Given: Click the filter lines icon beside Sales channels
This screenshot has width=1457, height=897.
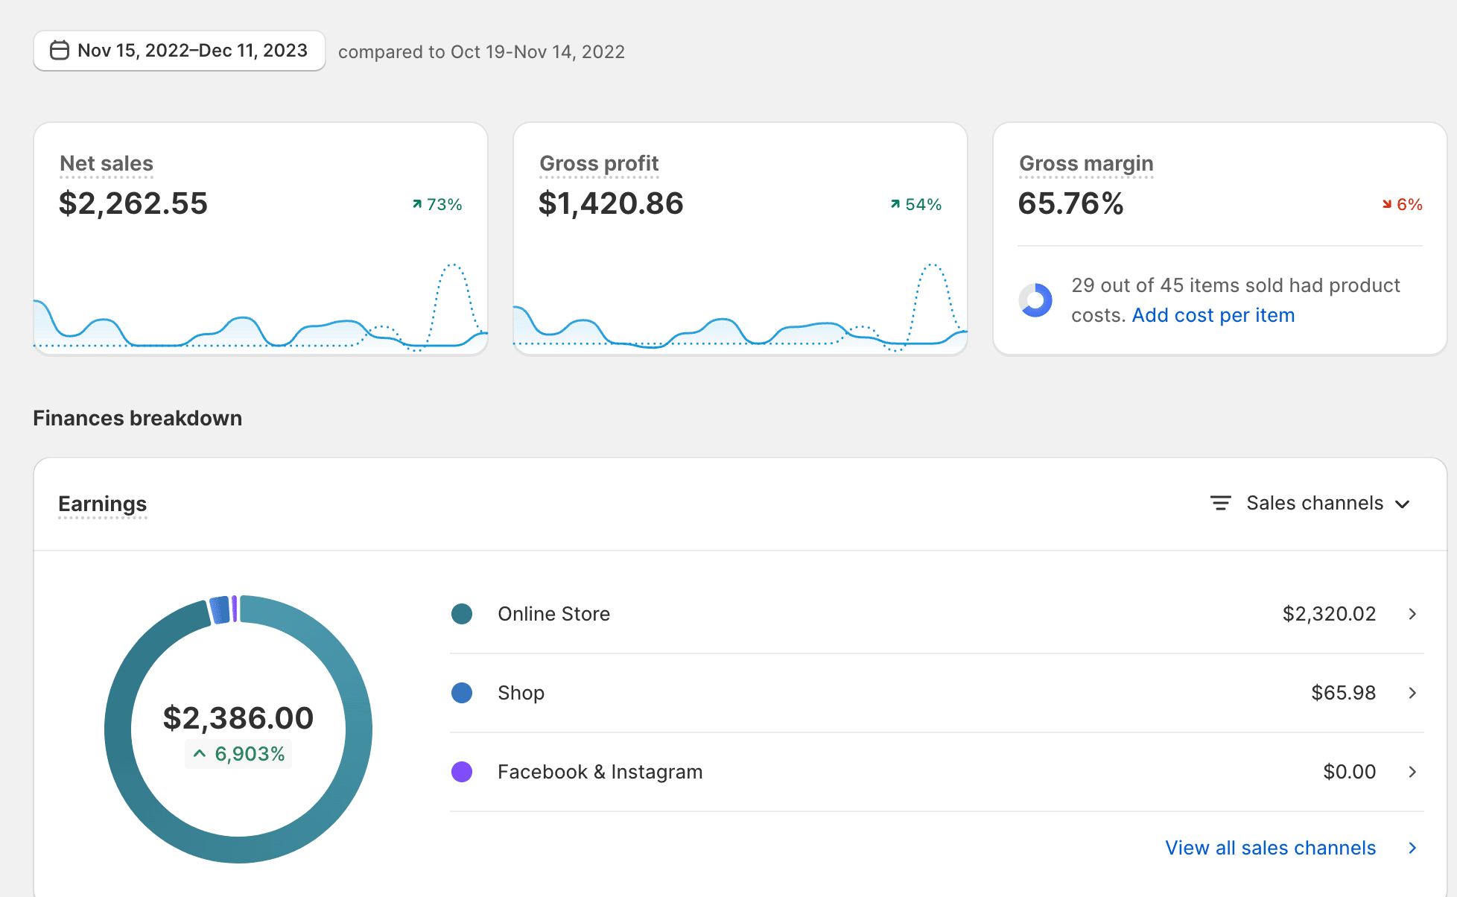Looking at the screenshot, I should [1220, 504].
